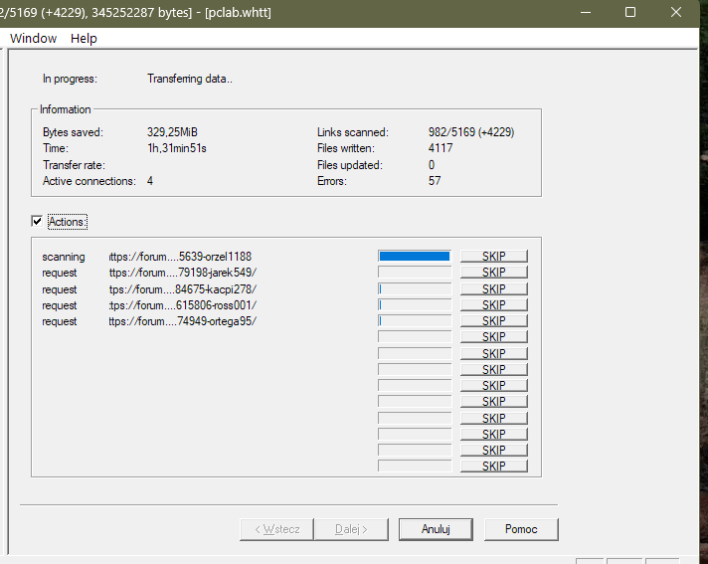Click the progress bar for ross001
Image resolution: width=708 pixels, height=564 pixels.
pyautogui.click(x=415, y=304)
